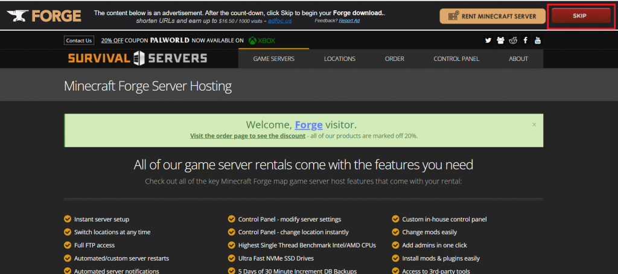Click the Report Ad link

[349, 21]
